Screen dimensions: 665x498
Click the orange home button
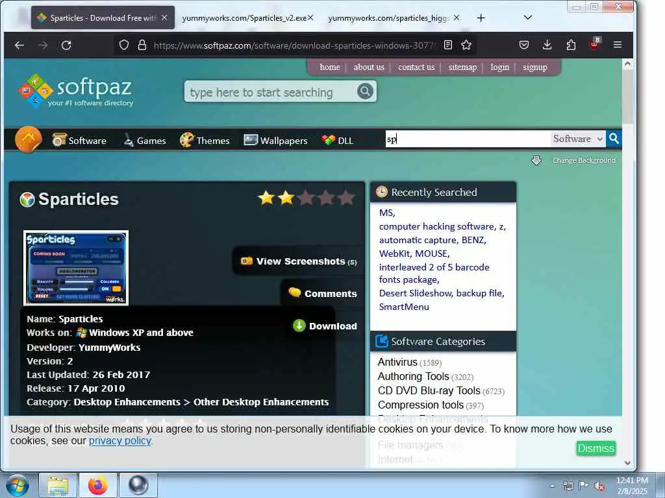29,139
